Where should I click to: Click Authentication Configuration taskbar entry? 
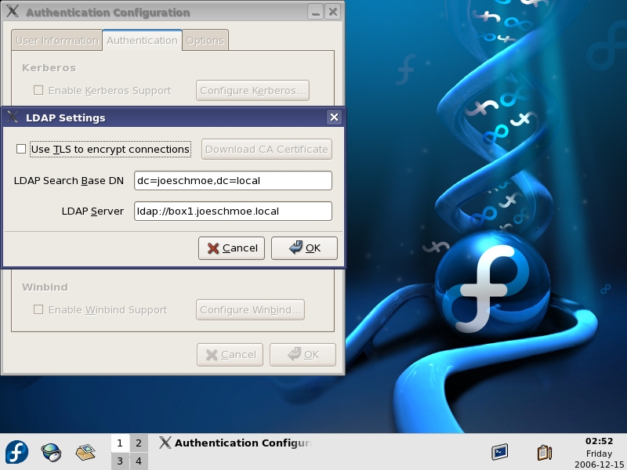(x=236, y=443)
